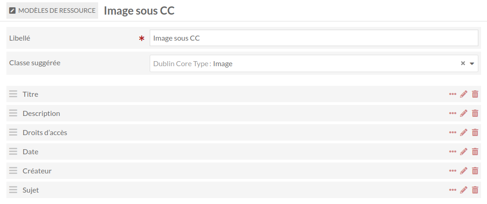The width and height of the screenshot is (487, 204).
Task: Click the Dublin Core Type Image combo box
Action: [314, 63]
